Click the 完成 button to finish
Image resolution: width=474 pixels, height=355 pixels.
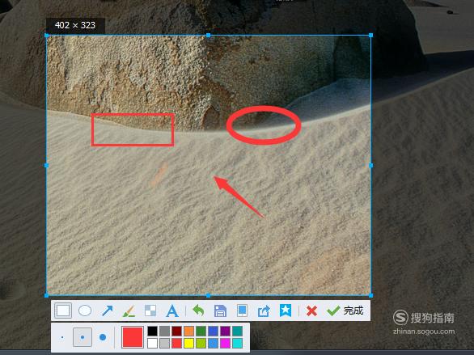coord(345,311)
